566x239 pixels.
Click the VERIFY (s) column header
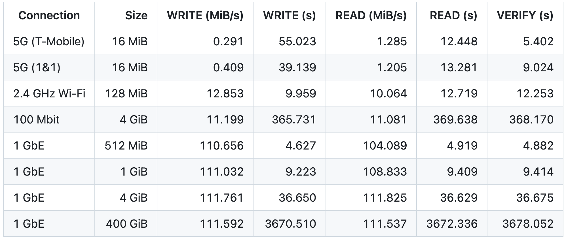525,15
